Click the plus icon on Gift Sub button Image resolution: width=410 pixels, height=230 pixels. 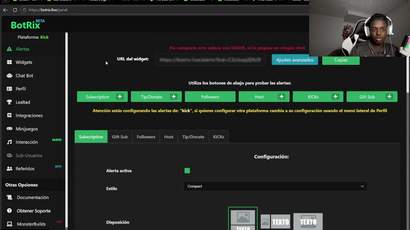tap(389, 96)
